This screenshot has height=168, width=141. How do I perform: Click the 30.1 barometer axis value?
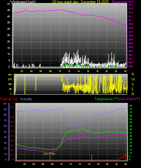click(131, 16)
